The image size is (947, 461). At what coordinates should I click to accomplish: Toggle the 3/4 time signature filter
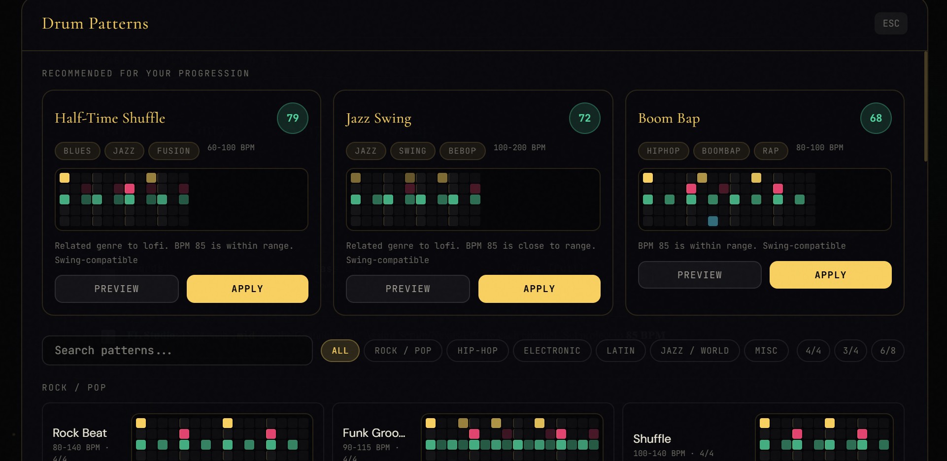tap(850, 351)
